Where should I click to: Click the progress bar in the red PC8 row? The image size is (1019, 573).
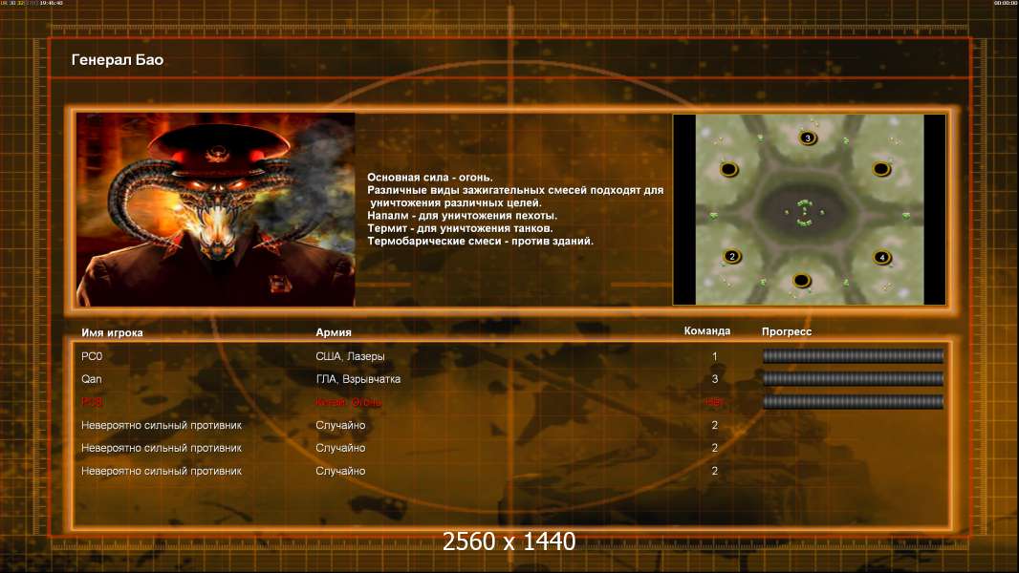pyautogui.click(x=853, y=402)
